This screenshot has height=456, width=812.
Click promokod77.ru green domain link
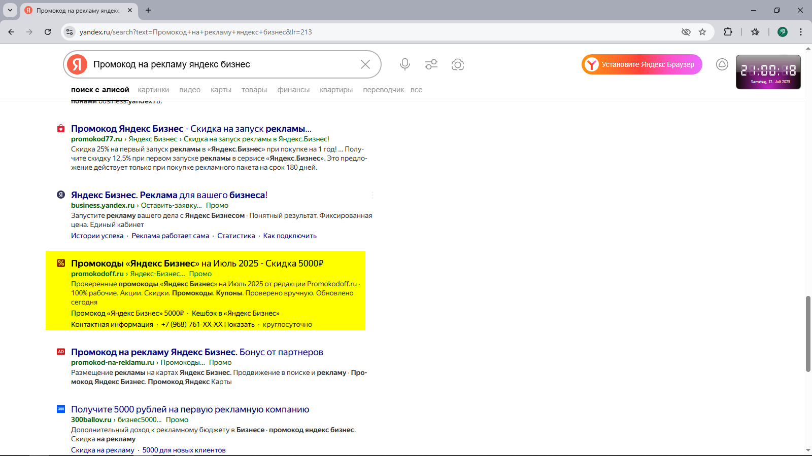click(96, 139)
